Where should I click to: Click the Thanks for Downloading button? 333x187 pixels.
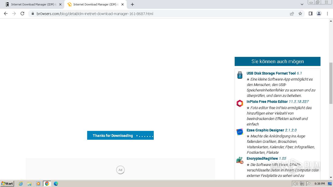click(x=120, y=135)
